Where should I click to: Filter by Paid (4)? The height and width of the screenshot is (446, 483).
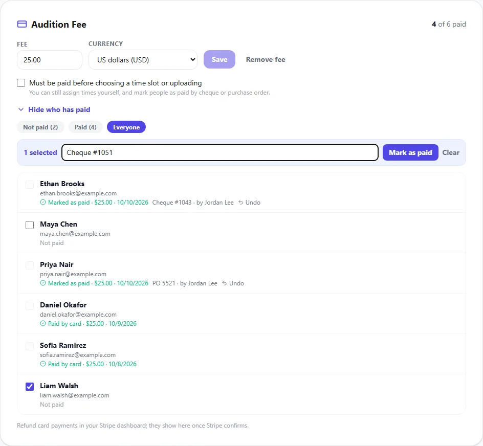85,127
